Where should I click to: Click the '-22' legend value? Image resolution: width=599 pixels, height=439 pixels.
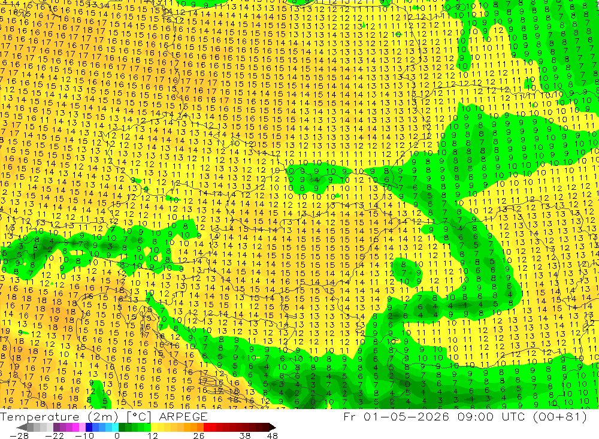pyautogui.click(x=55, y=436)
